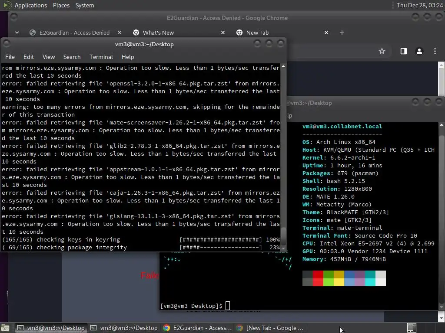Open the Terminal menu in the terminal window
The height and width of the screenshot is (333, 445).
tap(101, 57)
